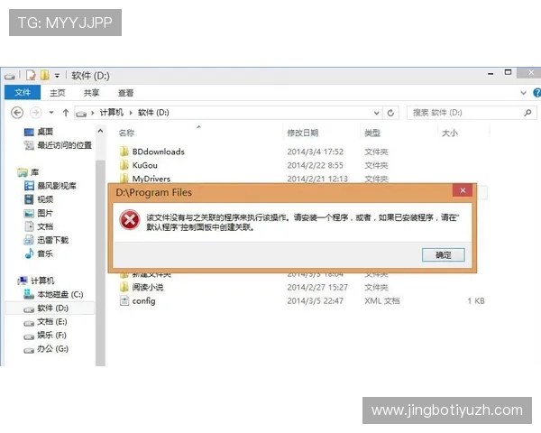Refresh the folder view
The height and width of the screenshot is (433, 541).
390,113
